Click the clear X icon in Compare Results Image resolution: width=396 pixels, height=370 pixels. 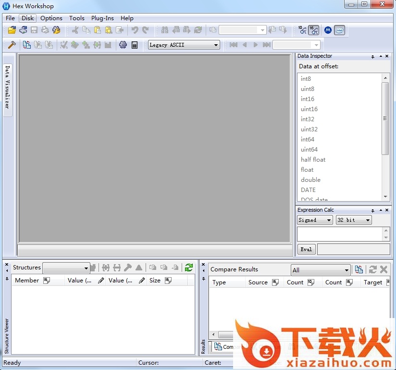384,269
